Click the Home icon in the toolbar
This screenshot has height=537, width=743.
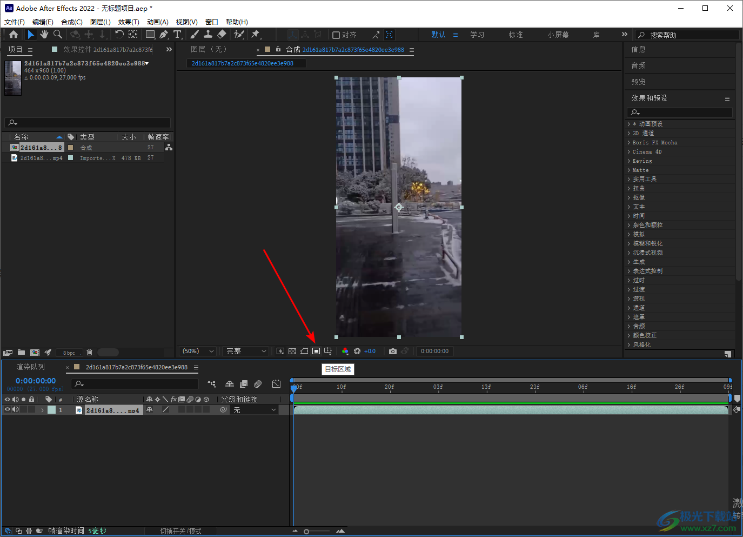[14, 35]
